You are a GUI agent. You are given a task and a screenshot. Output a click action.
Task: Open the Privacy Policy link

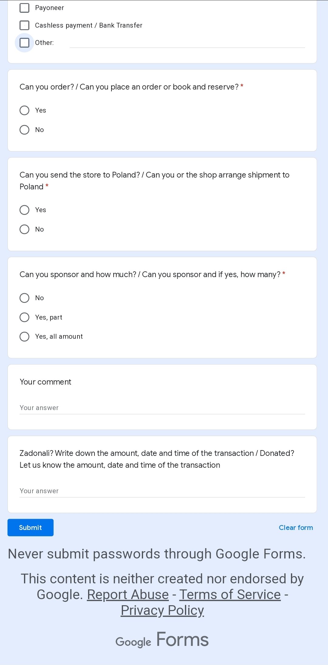pyautogui.click(x=162, y=610)
